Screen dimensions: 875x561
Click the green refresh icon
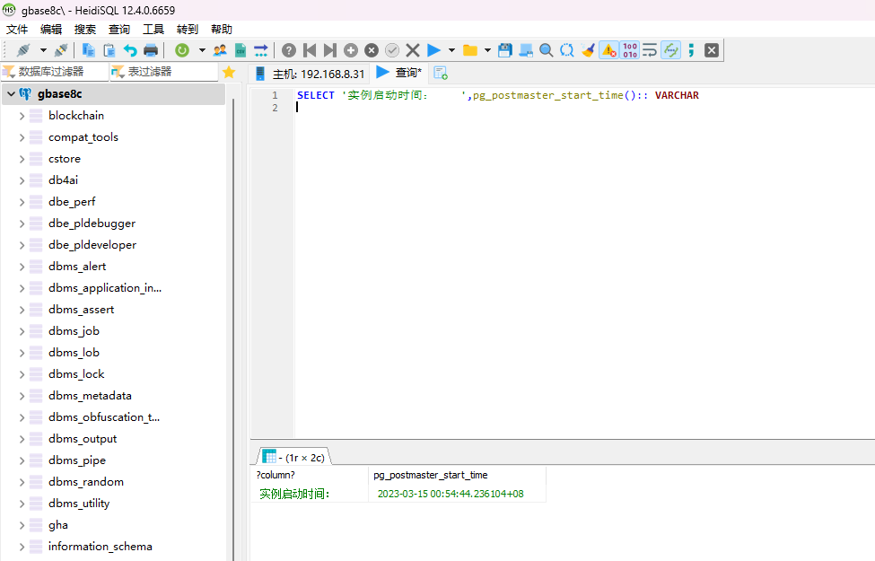click(x=182, y=50)
